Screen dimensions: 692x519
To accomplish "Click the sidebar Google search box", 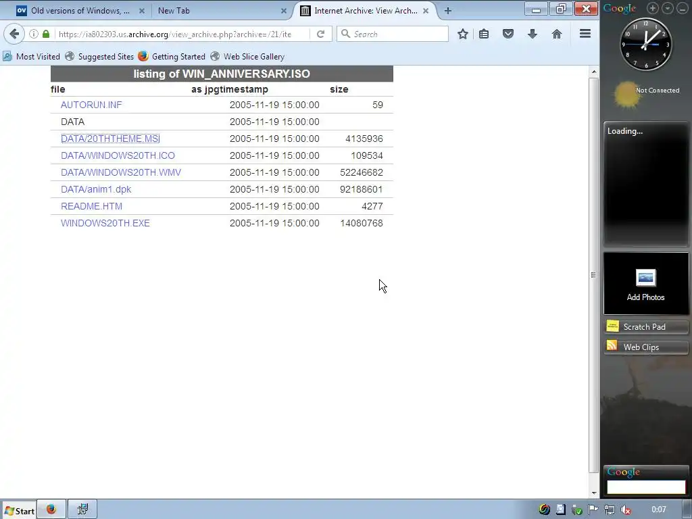I will (646, 487).
